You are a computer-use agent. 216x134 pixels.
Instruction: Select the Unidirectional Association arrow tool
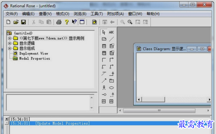click(111, 60)
